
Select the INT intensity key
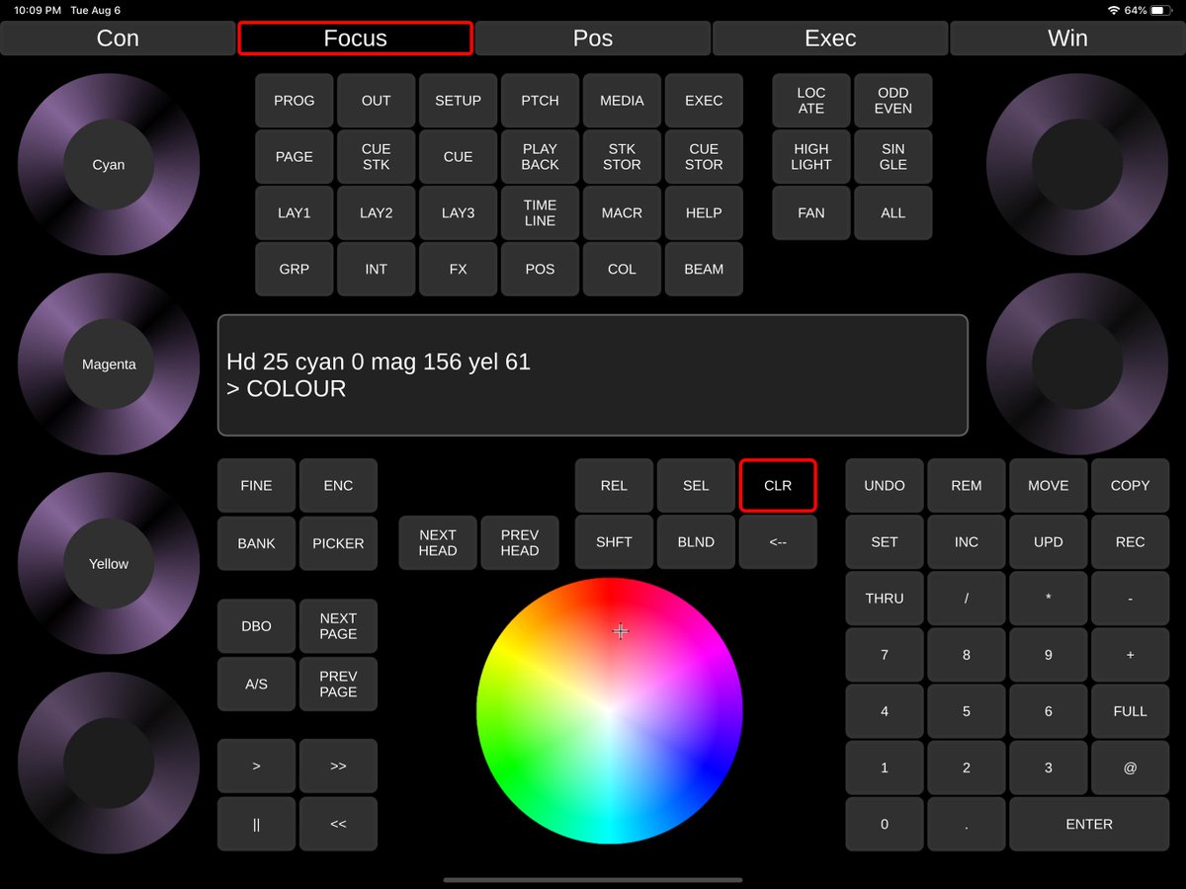377,270
